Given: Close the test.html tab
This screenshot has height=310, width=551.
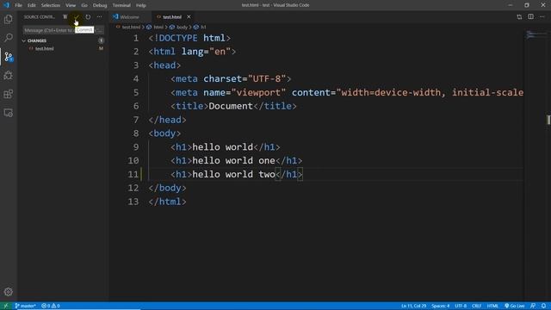Looking at the screenshot, I should tap(189, 17).
